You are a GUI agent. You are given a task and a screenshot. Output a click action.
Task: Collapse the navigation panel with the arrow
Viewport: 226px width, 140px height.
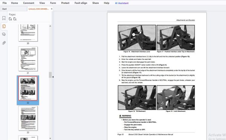pos(53,77)
